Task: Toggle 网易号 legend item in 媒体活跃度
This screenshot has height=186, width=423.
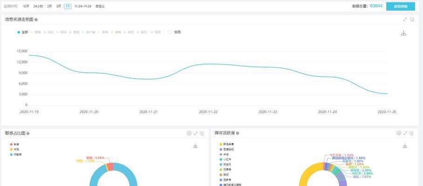Action: 225,170
